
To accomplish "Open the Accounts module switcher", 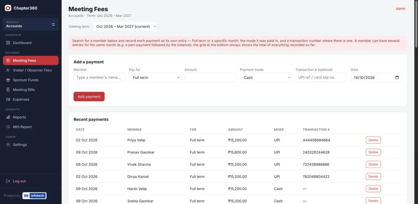I will 31,24.
